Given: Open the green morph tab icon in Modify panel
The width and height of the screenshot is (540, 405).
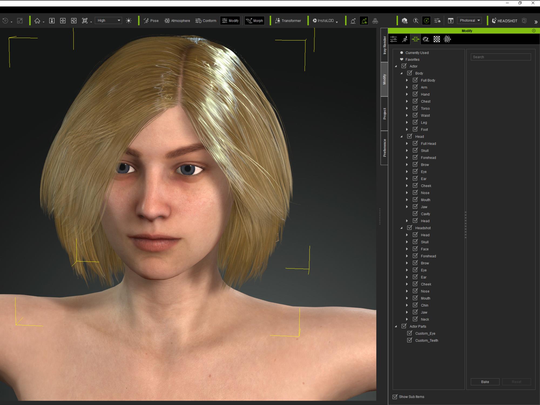Looking at the screenshot, I should 415,39.
